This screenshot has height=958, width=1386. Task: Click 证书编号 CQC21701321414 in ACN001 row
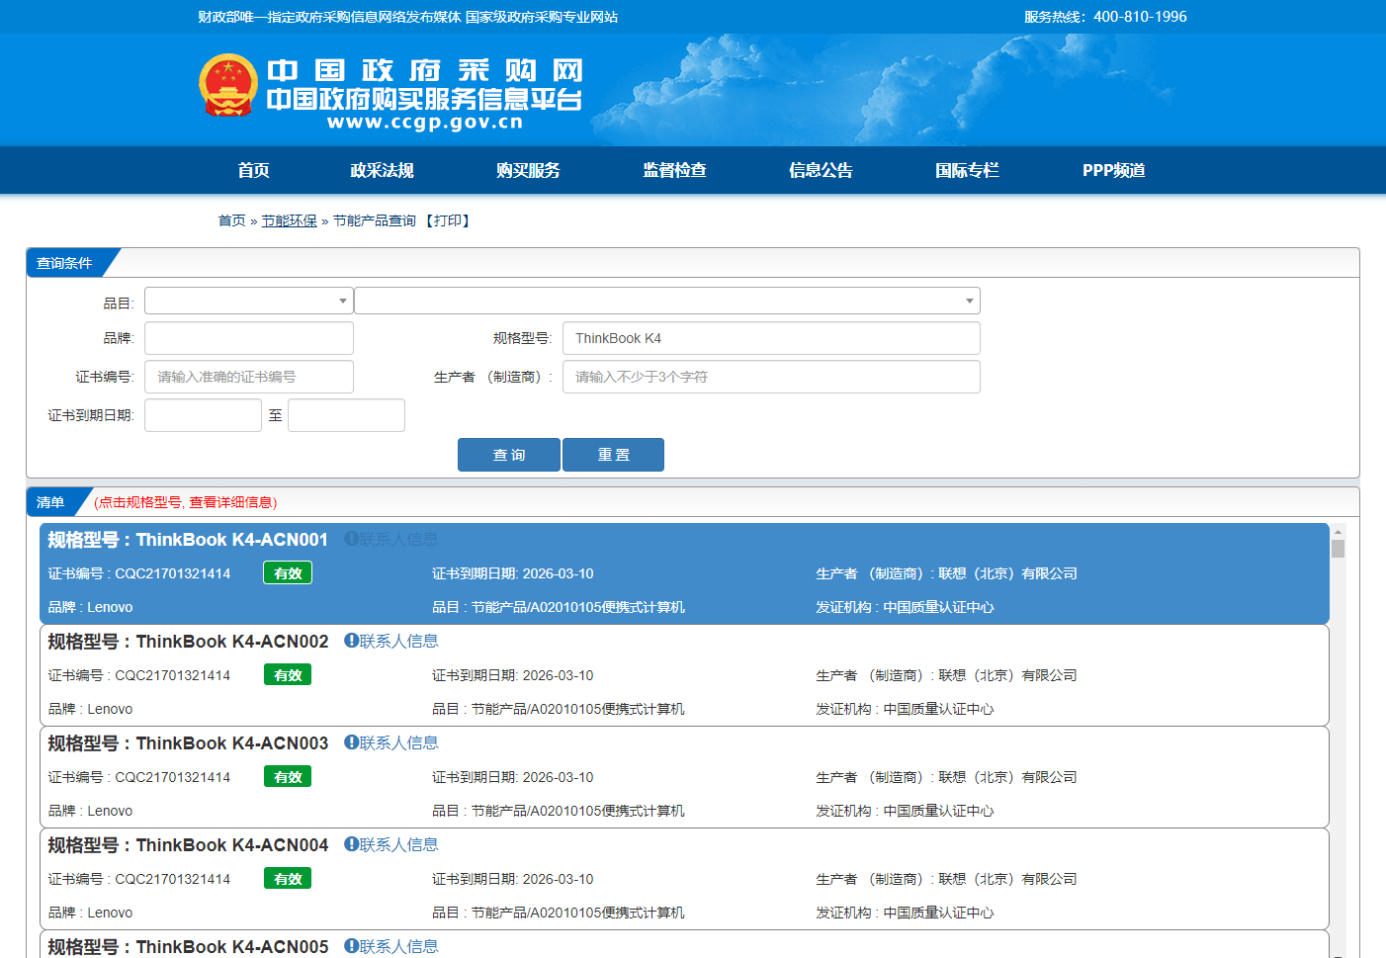pos(139,573)
